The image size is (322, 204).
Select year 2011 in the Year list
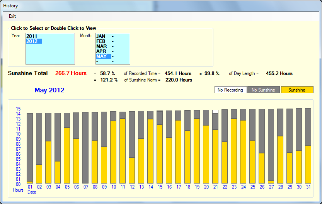point(32,36)
